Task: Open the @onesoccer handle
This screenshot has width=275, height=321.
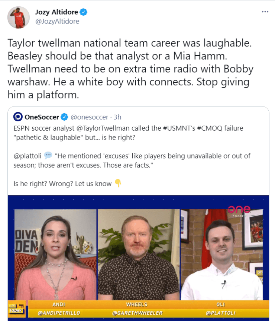Action: [90, 117]
